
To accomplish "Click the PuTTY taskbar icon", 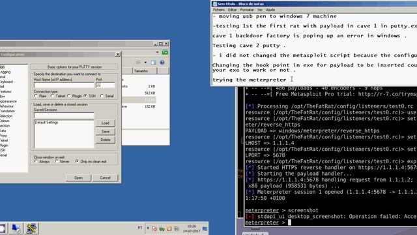I will tap(31, 228).
